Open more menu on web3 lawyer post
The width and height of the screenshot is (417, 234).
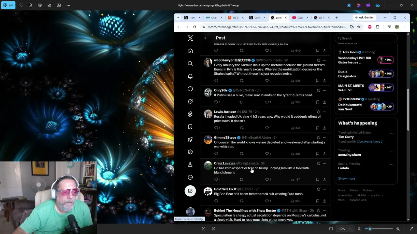(x=324, y=60)
